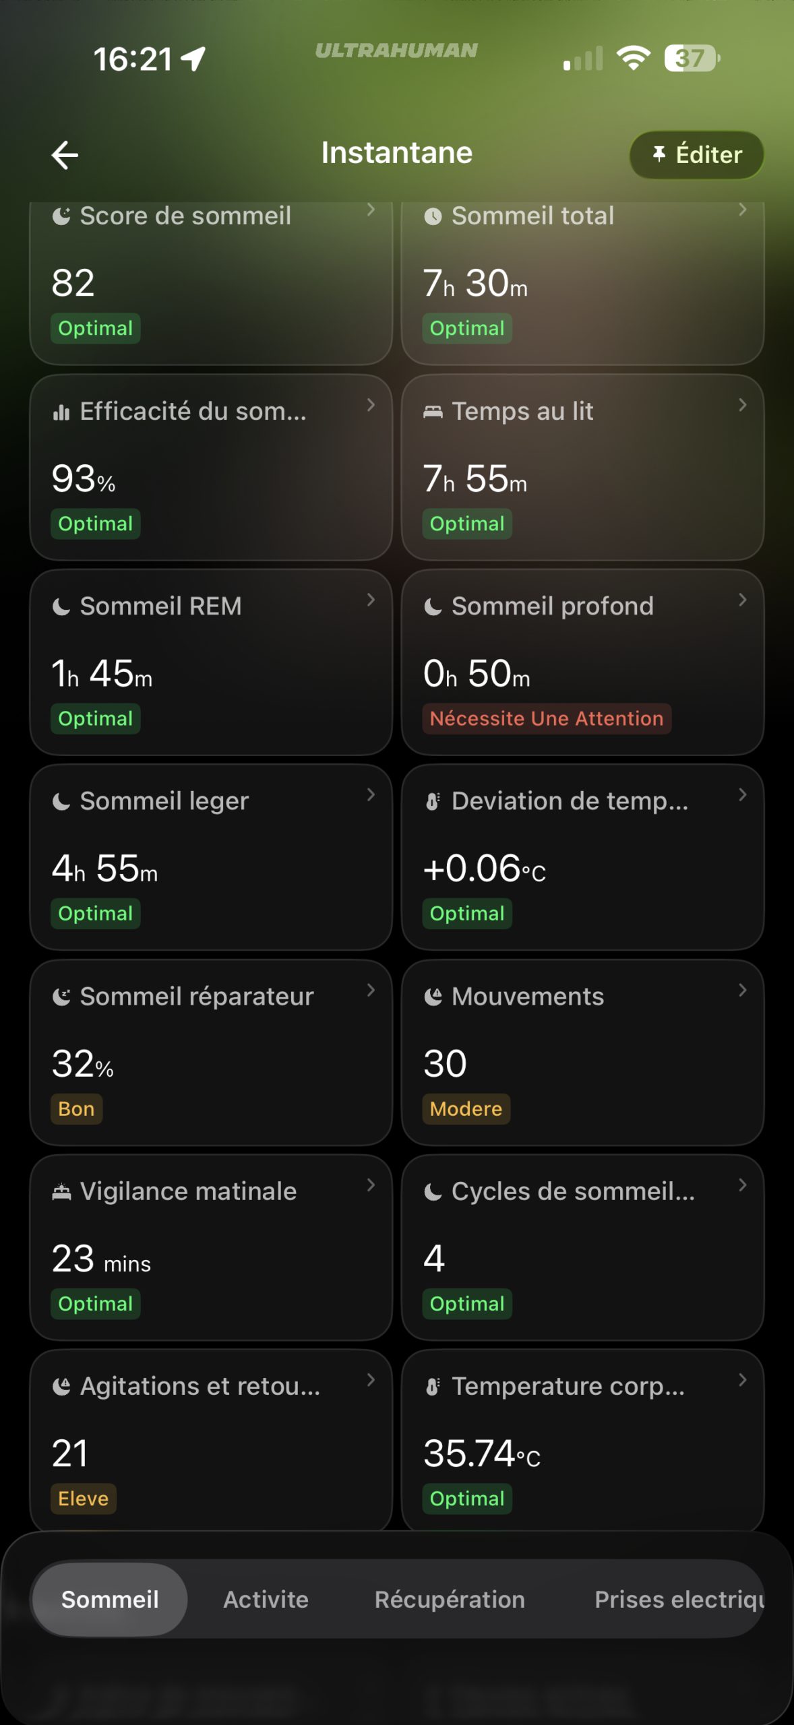Switch to the Récupération tab
794x1725 pixels.
450,1599
